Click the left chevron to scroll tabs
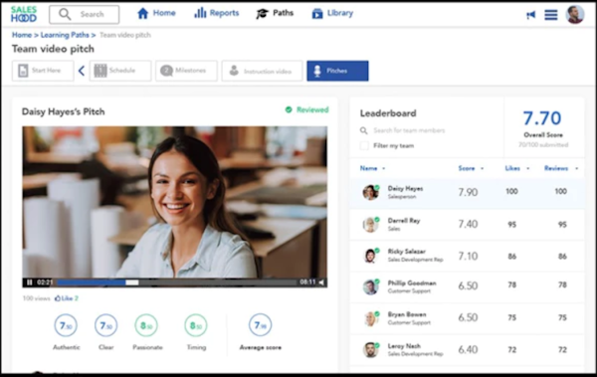The width and height of the screenshot is (597, 377). (82, 71)
